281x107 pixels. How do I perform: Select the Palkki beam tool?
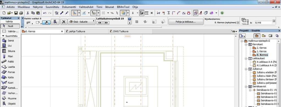pos(10,61)
